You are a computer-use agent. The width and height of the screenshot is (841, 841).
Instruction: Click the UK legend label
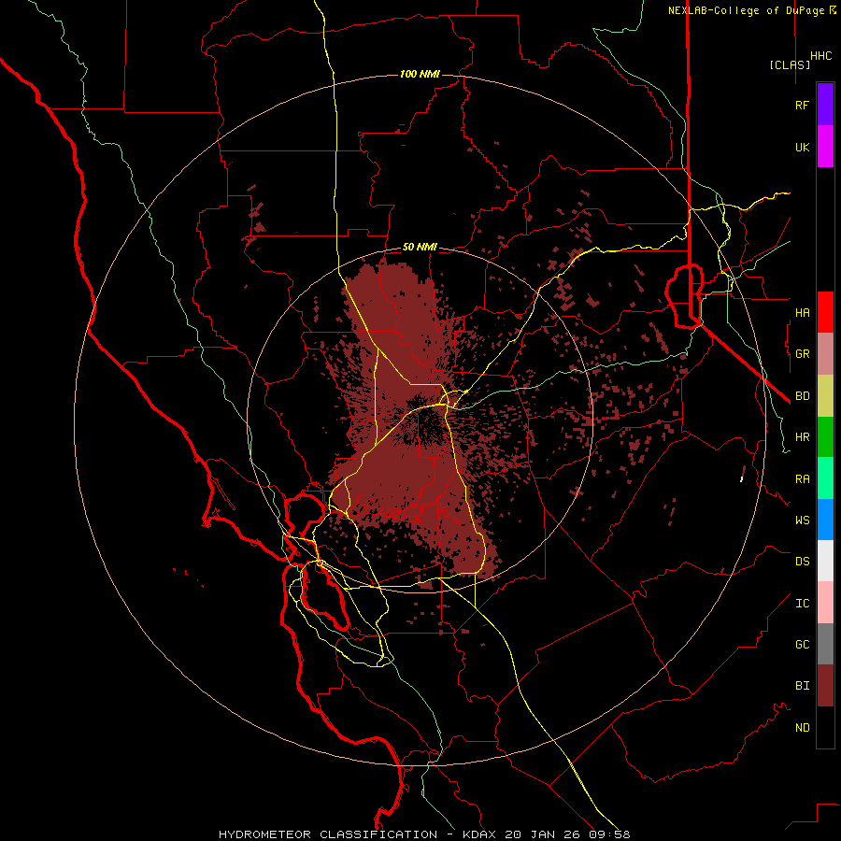point(802,147)
